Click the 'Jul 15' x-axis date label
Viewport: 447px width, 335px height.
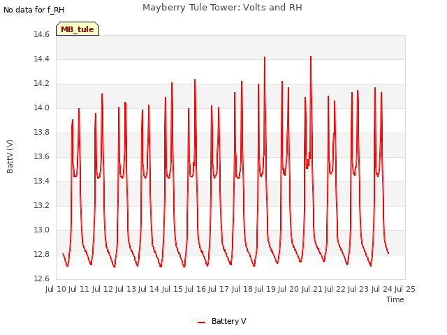click(x=173, y=289)
